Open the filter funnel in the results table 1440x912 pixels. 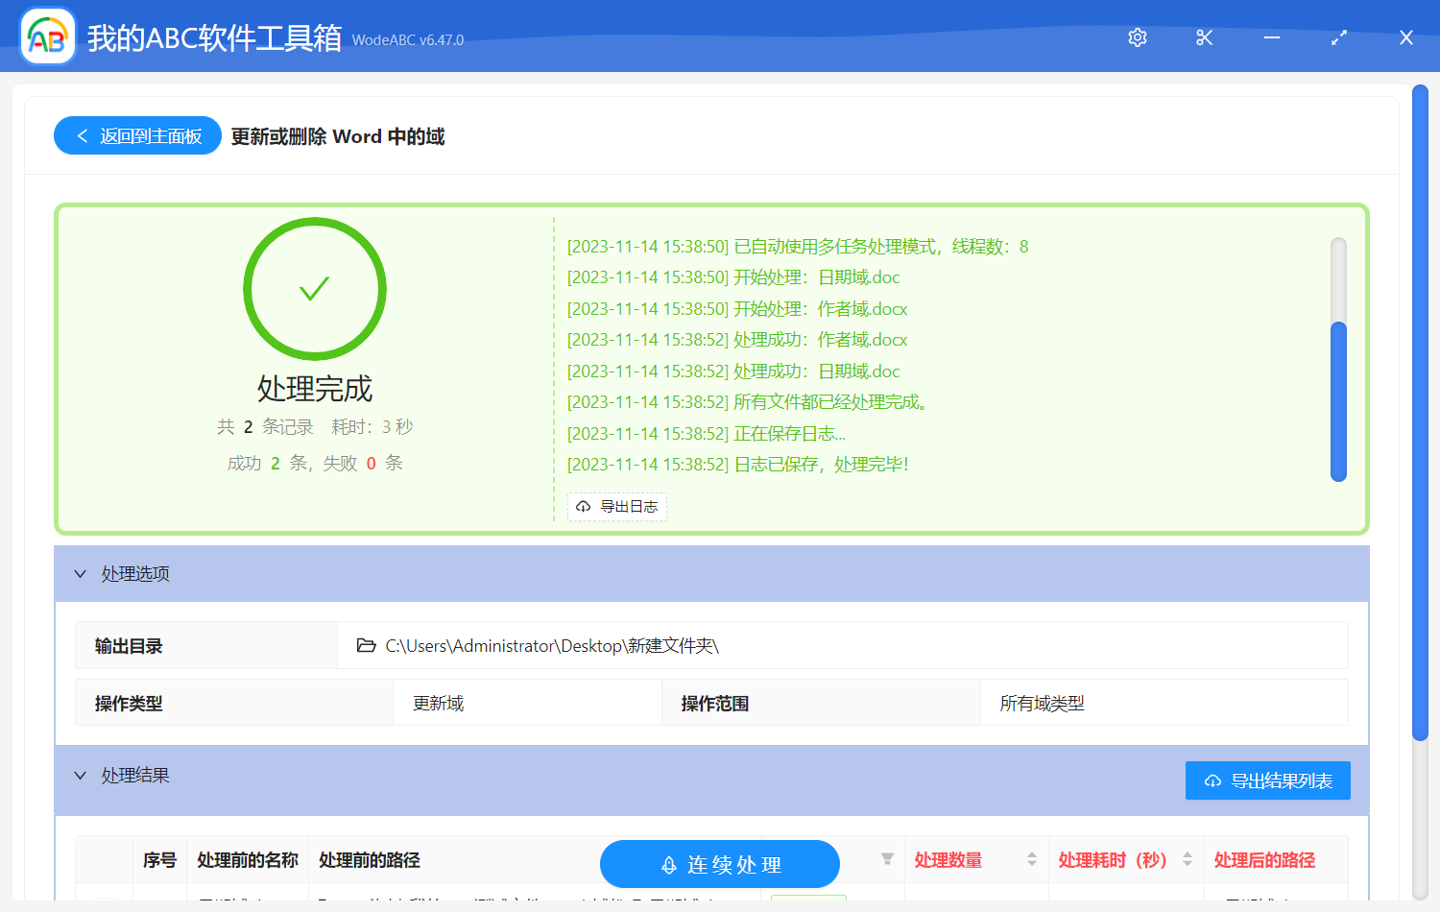coord(886,859)
